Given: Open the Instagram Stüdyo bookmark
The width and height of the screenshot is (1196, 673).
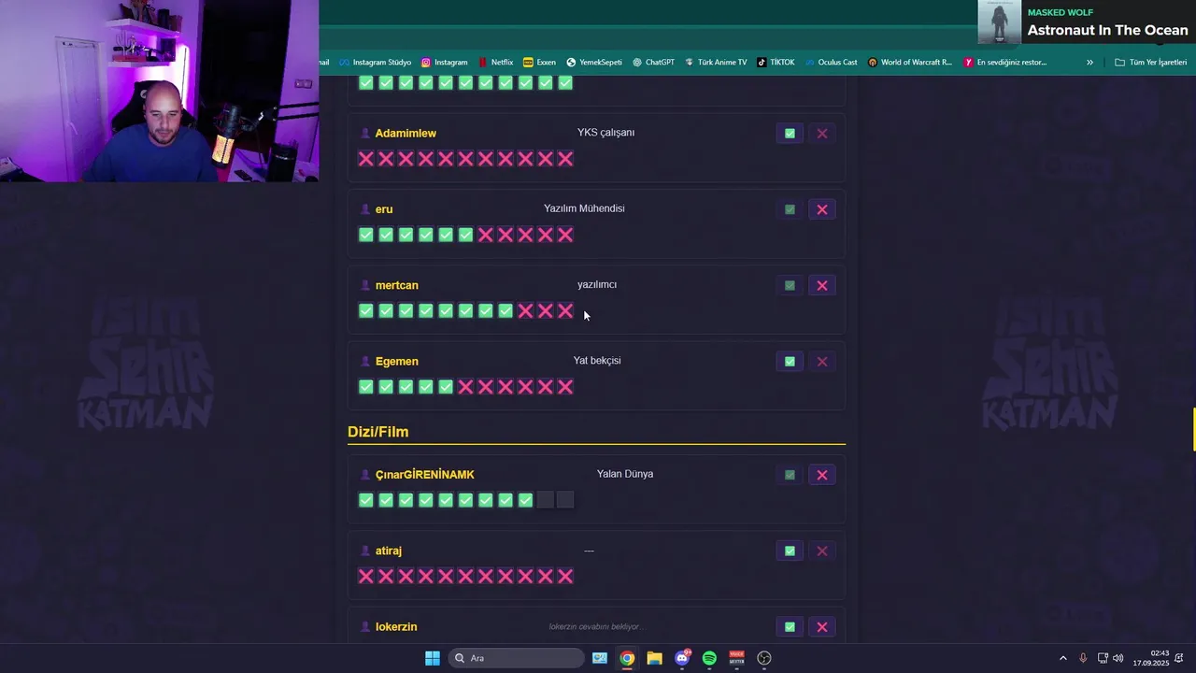Looking at the screenshot, I should pos(375,63).
